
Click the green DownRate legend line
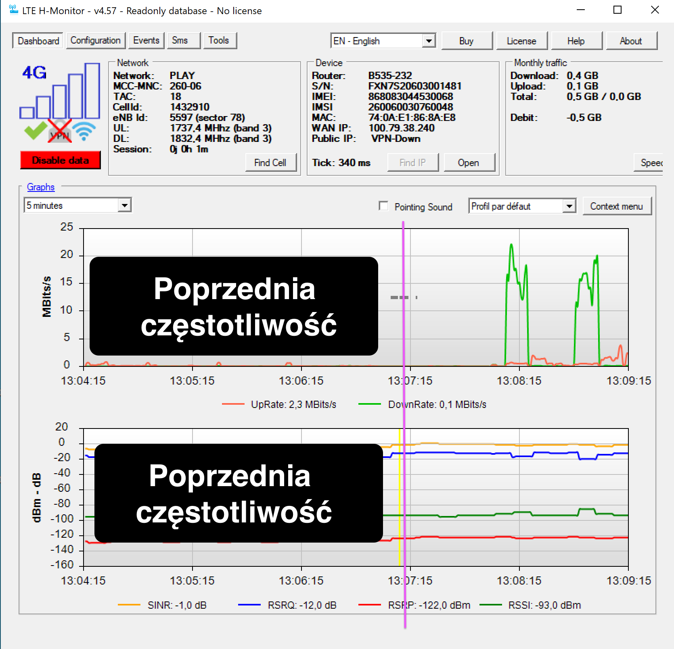click(x=370, y=404)
